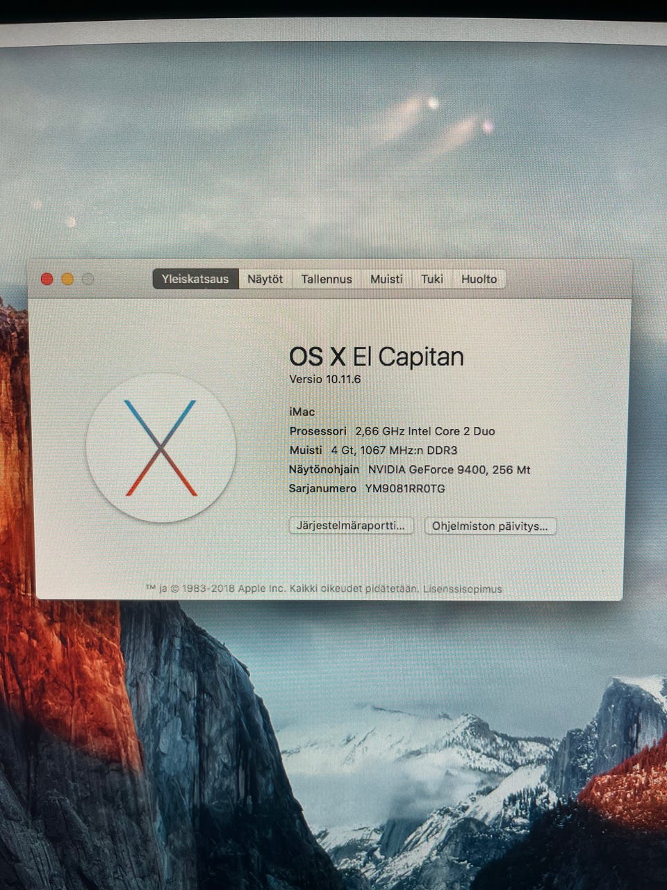Image resolution: width=667 pixels, height=890 pixels.
Task: Click the Apple Inc. copyright notice
Action: click(x=282, y=589)
